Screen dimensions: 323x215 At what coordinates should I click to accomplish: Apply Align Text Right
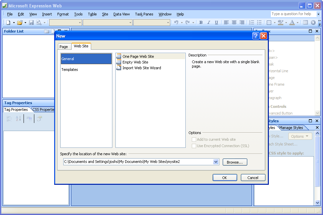[x=242, y=23]
